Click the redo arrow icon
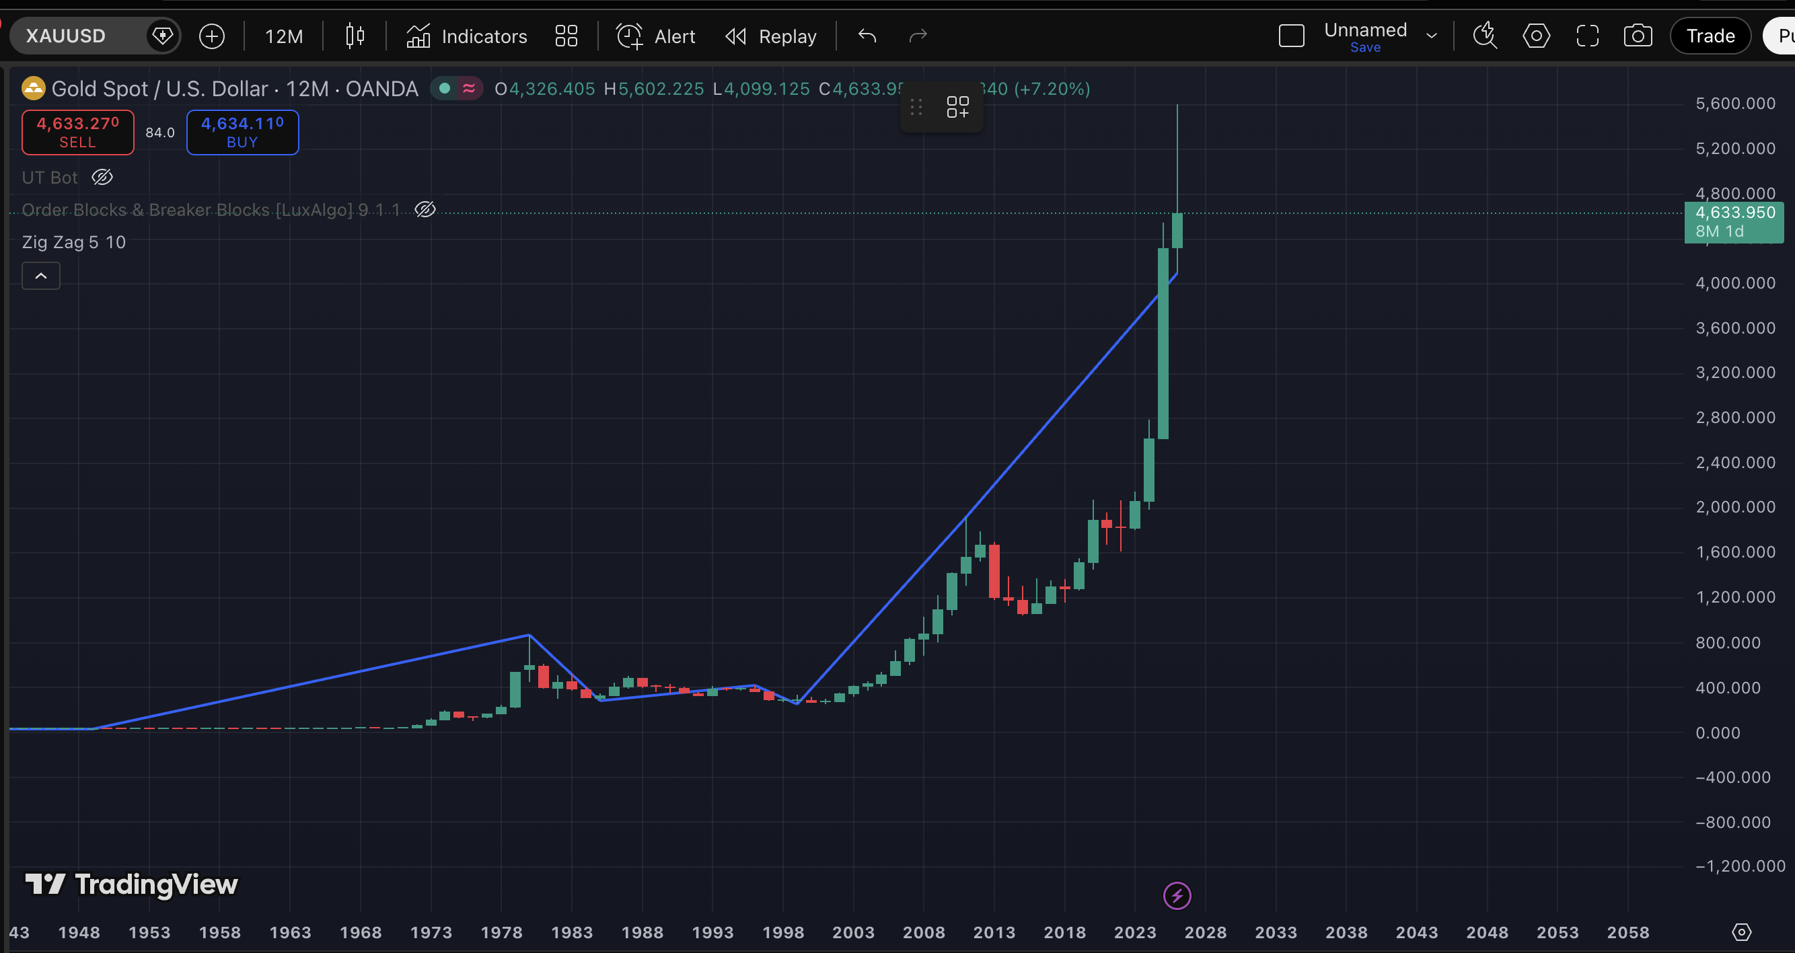Image resolution: width=1795 pixels, height=953 pixels. pos(918,36)
